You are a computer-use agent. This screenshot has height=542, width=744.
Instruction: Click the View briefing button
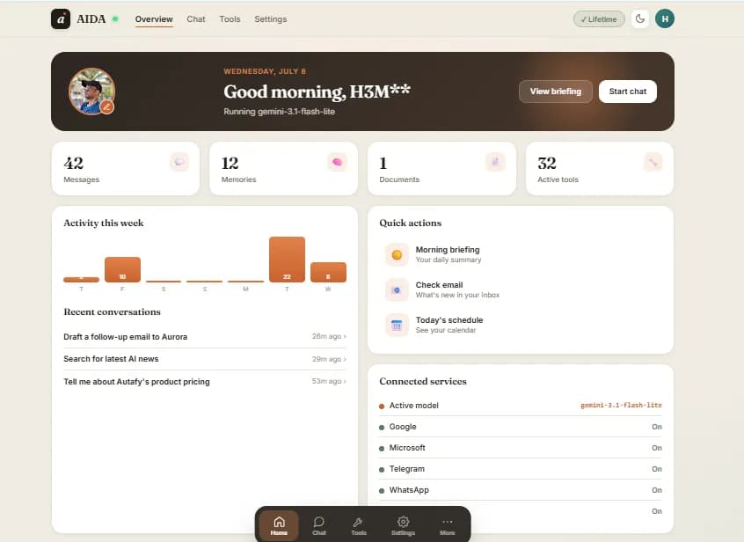coord(555,92)
